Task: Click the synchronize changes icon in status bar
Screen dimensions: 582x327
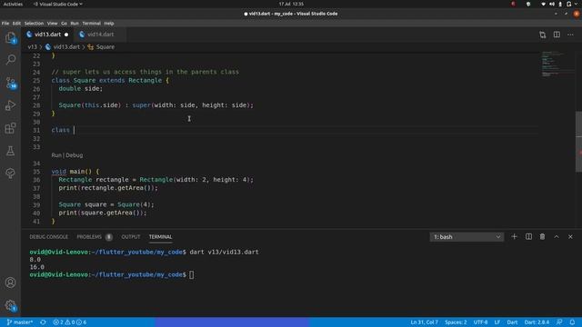Action: click(43, 322)
